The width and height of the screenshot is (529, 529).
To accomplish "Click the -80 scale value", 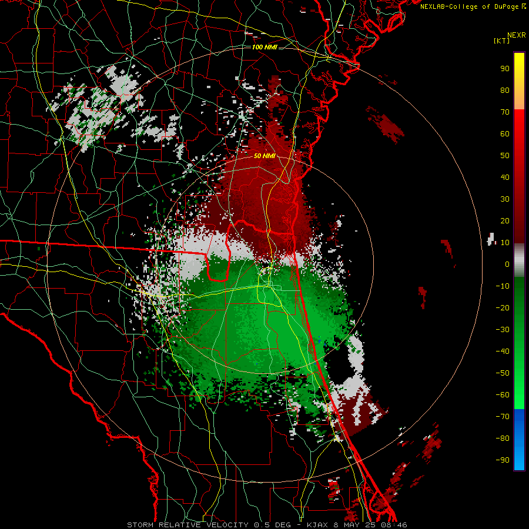I will tap(503, 438).
